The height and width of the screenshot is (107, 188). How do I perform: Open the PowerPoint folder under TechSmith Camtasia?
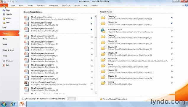pos(137,60)
